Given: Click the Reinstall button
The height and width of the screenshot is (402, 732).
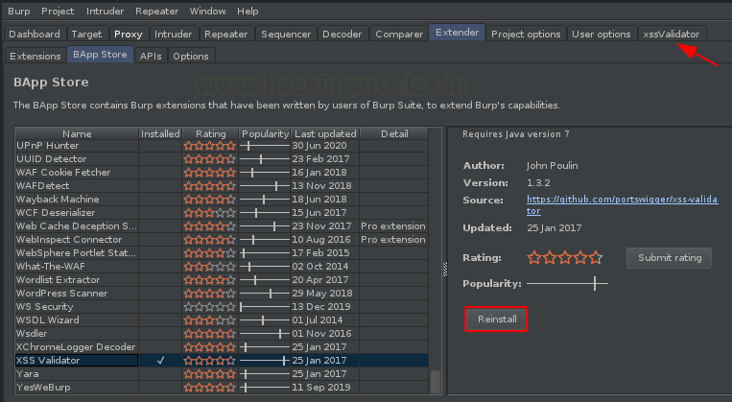Looking at the screenshot, I should point(495,319).
